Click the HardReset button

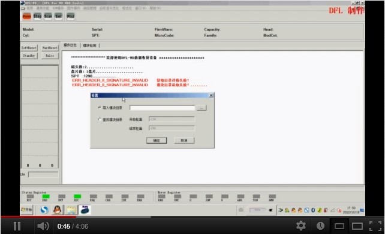(x=50, y=48)
